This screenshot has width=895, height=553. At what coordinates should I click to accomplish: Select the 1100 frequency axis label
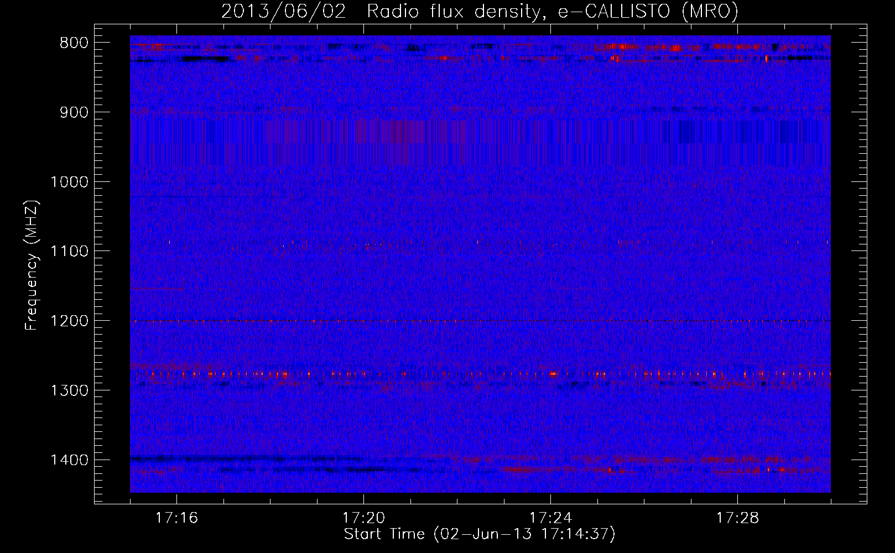tap(69, 252)
